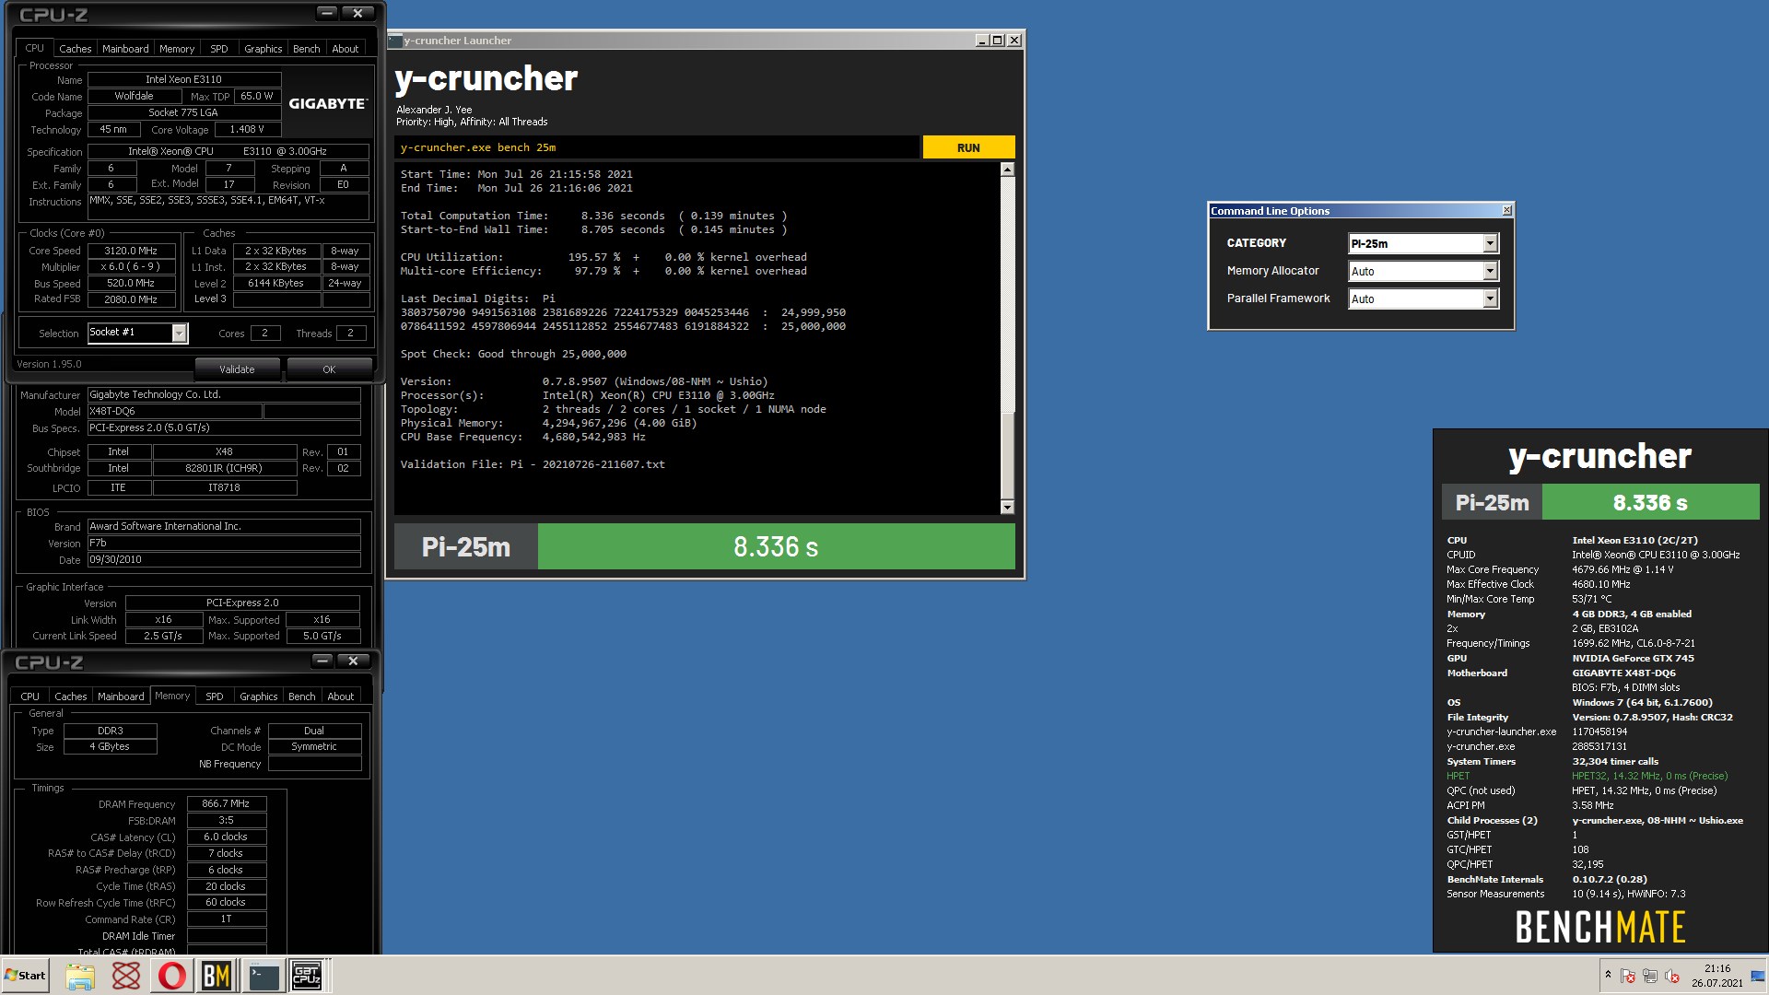This screenshot has height=995, width=1769.
Task: Click the X48T-DQ6 mainboard model field
Action: (174, 411)
